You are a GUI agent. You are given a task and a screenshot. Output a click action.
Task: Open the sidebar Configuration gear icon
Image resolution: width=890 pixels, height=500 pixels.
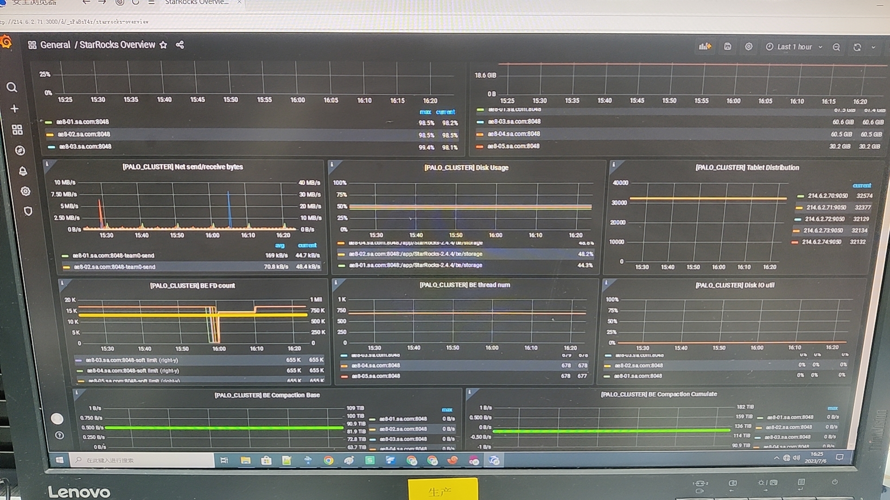[x=25, y=191]
